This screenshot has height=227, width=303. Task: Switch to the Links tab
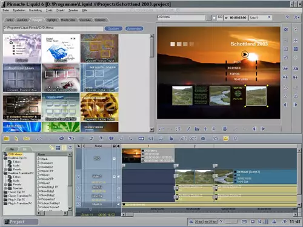point(10,20)
